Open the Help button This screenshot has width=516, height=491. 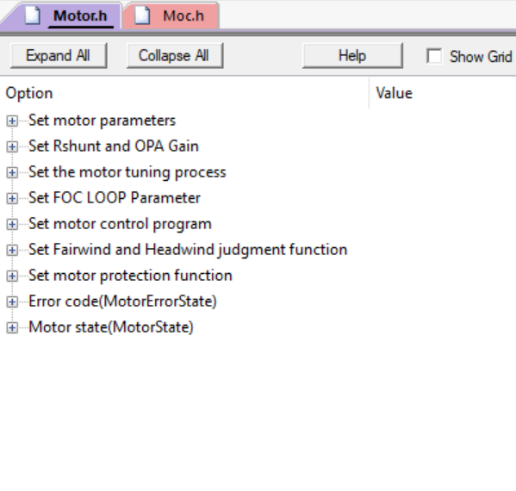[x=352, y=56]
